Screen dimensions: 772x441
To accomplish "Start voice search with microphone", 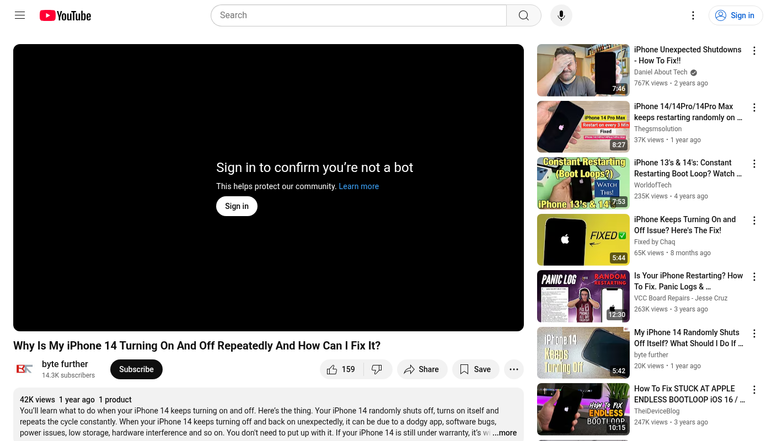I will pos(561,15).
